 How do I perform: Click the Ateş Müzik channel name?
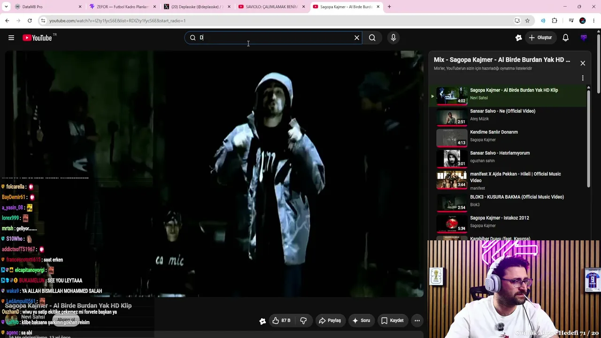[479, 119]
